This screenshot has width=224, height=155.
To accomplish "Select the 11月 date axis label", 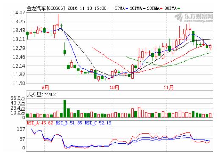I will click(169, 87).
